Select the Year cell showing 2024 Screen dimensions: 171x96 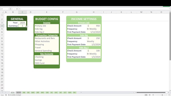pos(22,23)
